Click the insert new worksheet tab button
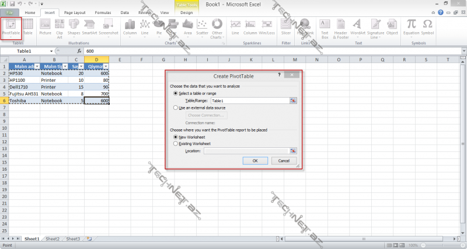Viewport: 467px width, 249px height. click(x=89, y=239)
